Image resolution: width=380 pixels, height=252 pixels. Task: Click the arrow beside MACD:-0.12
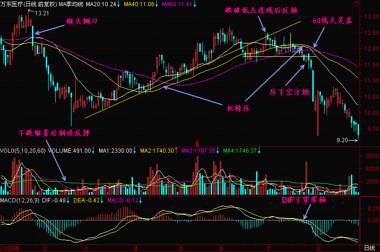click(140, 200)
